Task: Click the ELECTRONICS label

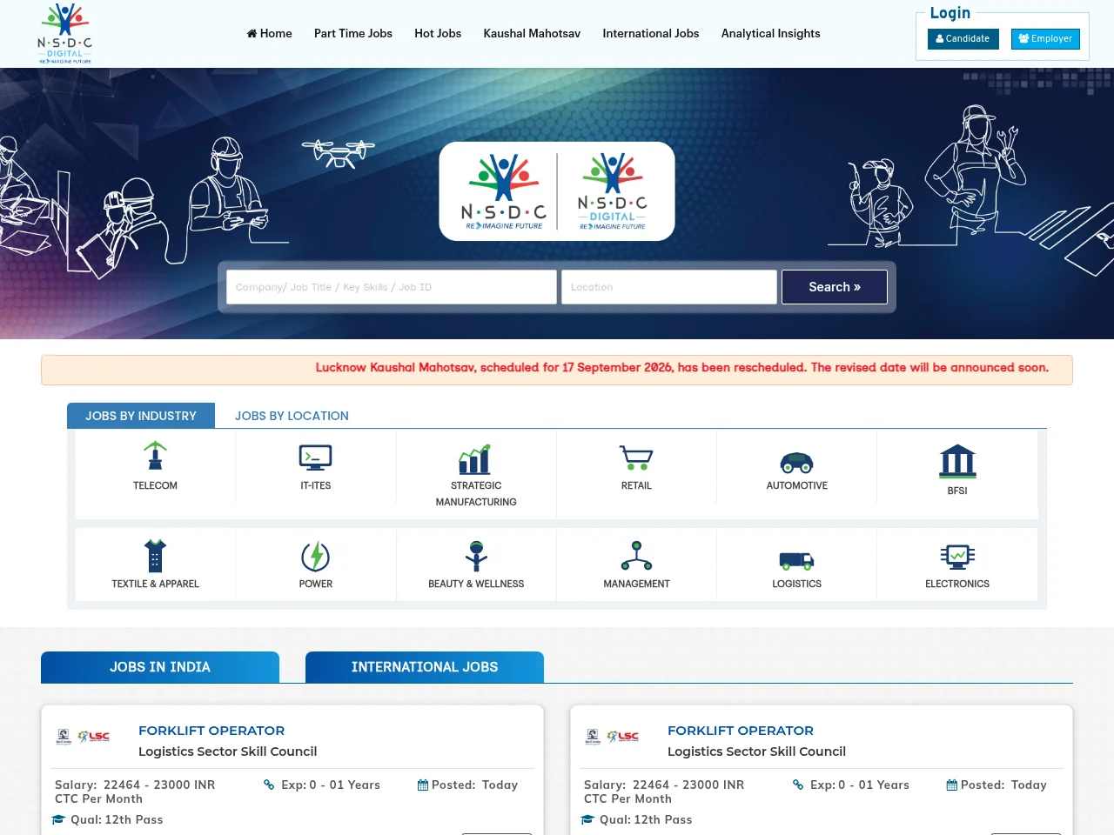Action: coord(957,584)
